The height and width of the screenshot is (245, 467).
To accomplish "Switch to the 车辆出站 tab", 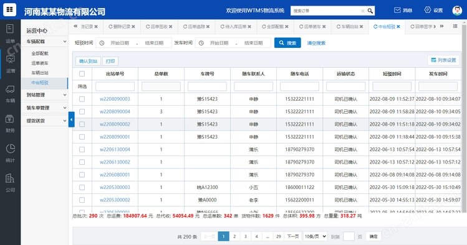I will [x=350, y=27].
